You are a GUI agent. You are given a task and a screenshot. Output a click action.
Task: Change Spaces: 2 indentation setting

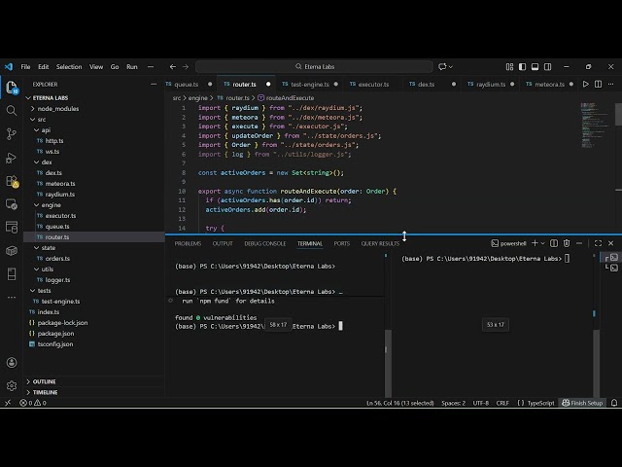454,403
